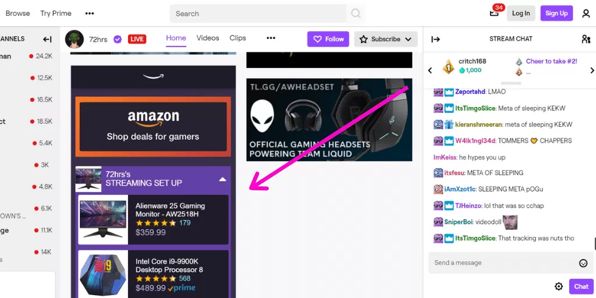Follow the 72hrs channel
596x298 pixels.
coord(328,39)
